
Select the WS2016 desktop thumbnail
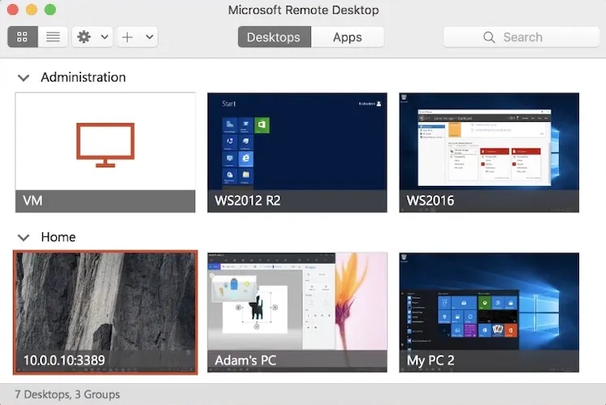pyautogui.click(x=489, y=153)
